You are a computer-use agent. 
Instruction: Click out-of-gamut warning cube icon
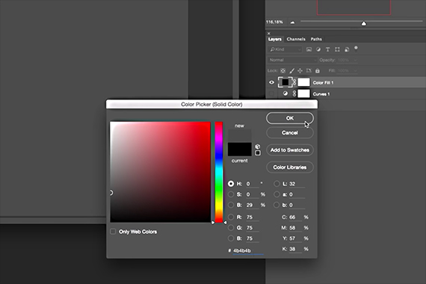(x=258, y=146)
